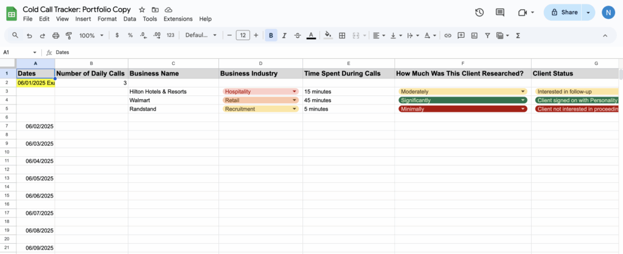Open the text color picker
The image size is (623, 254).
311,35
